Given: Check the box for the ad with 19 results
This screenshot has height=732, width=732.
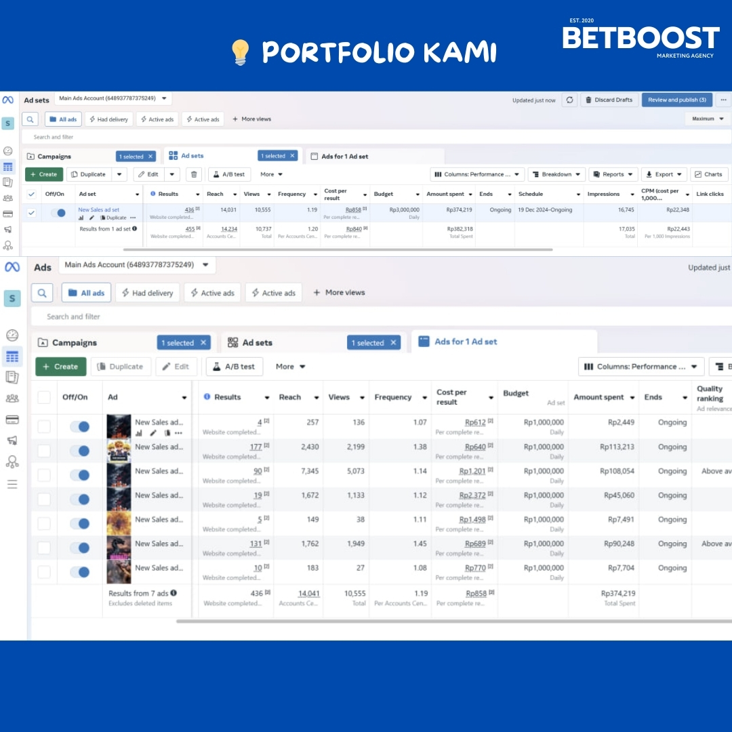Looking at the screenshot, I should [44, 500].
